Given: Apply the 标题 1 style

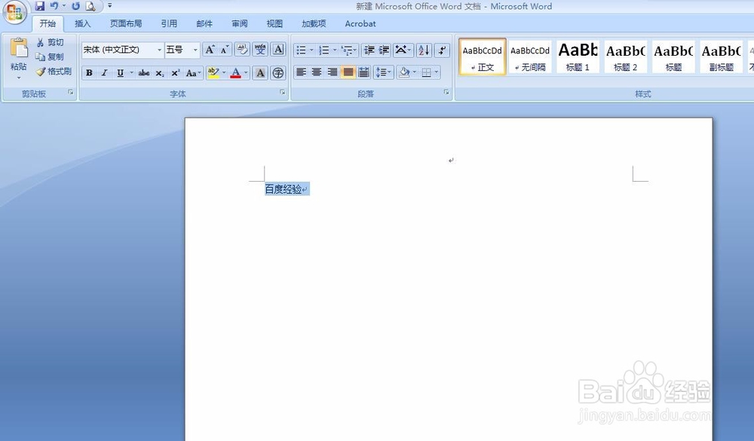Looking at the screenshot, I should click(x=578, y=57).
